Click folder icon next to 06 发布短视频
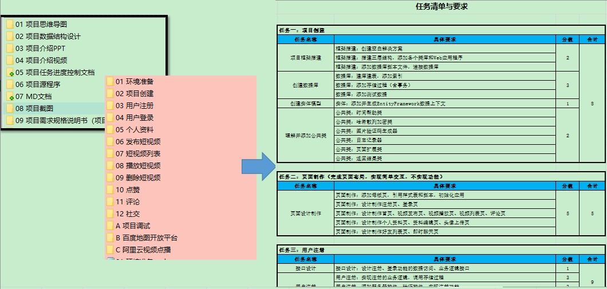The height and width of the screenshot is (289, 607). click(110, 142)
